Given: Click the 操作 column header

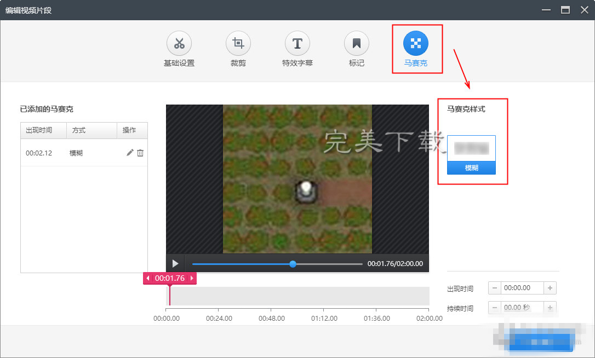Looking at the screenshot, I should tap(132, 130).
